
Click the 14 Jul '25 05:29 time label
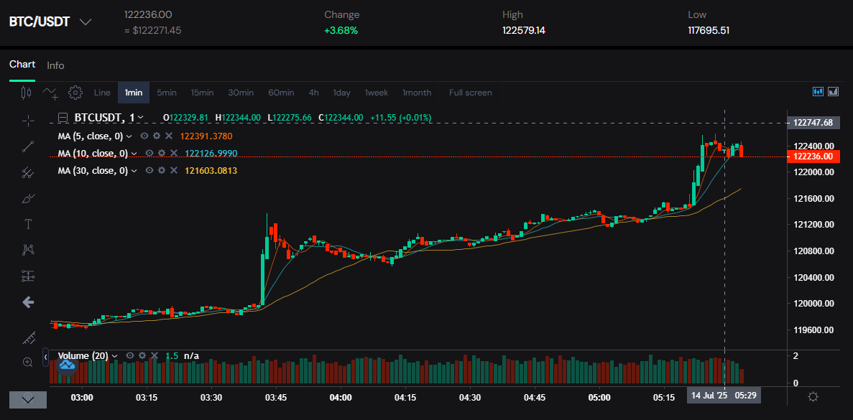click(724, 395)
